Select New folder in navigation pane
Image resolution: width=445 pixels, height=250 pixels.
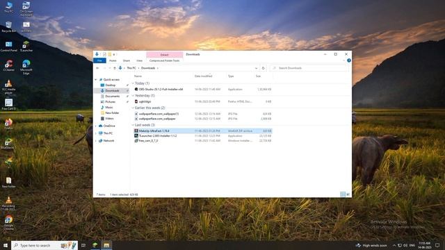tap(112, 112)
